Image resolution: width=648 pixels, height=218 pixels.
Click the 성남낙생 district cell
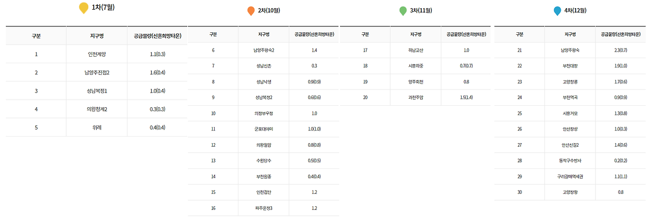263,81
